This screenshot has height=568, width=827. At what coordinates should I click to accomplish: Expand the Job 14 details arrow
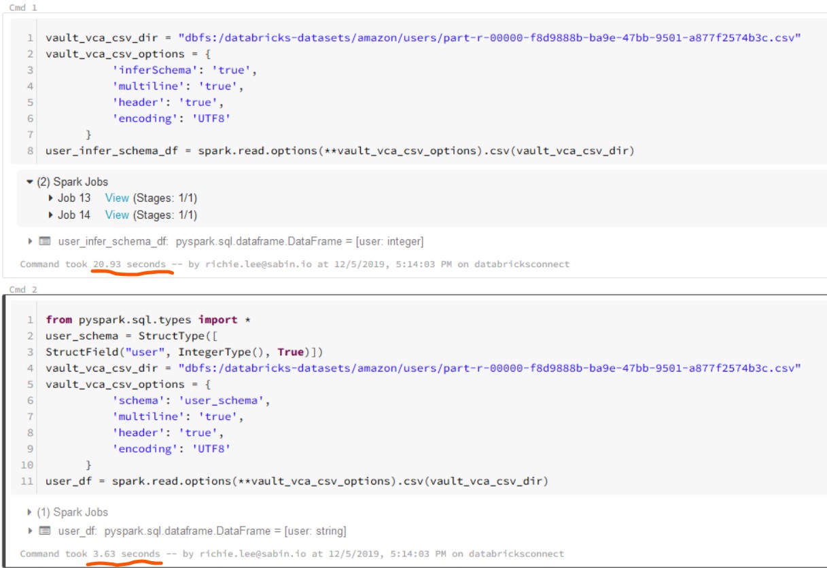tap(51, 215)
